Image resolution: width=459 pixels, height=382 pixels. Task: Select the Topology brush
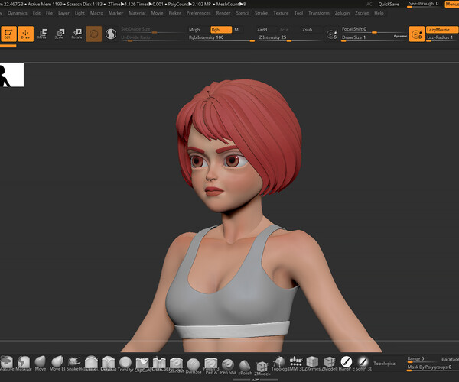click(x=279, y=364)
